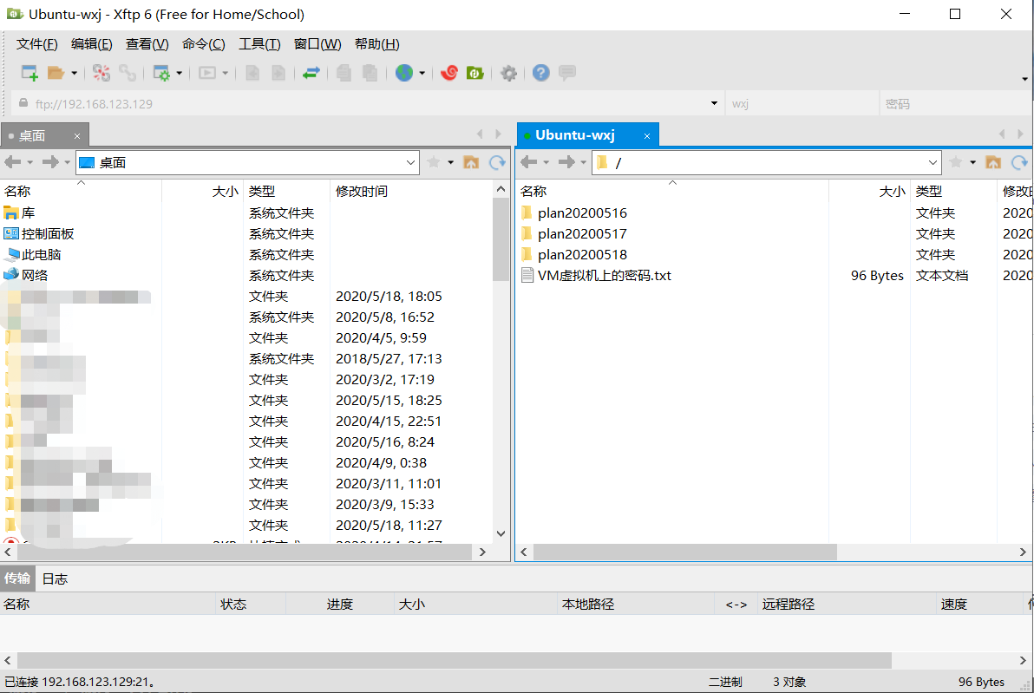
Task: Open the 编辑(E) menu
Action: 92,44
